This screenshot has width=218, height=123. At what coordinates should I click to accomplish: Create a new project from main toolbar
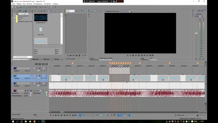tap(12, 7)
